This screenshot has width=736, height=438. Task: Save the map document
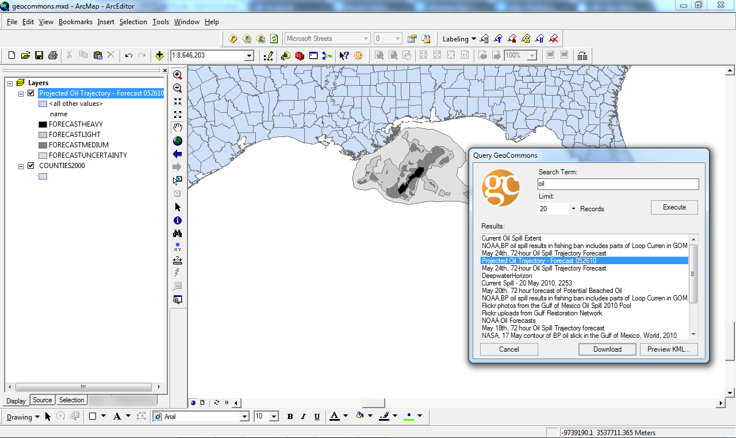pyautogui.click(x=39, y=56)
